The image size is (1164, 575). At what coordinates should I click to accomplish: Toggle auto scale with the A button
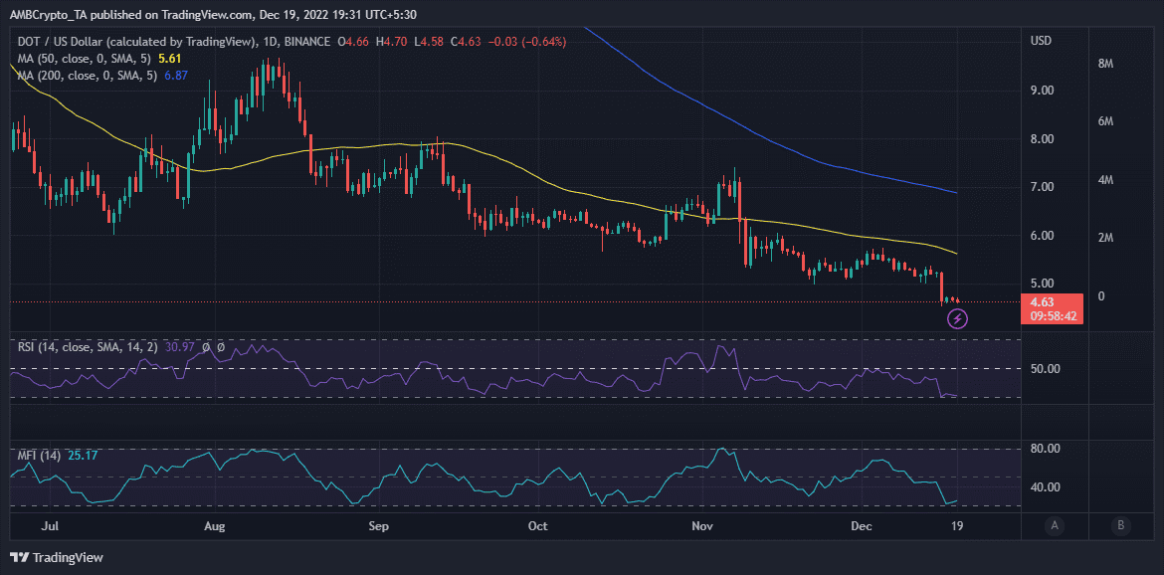tap(1054, 525)
